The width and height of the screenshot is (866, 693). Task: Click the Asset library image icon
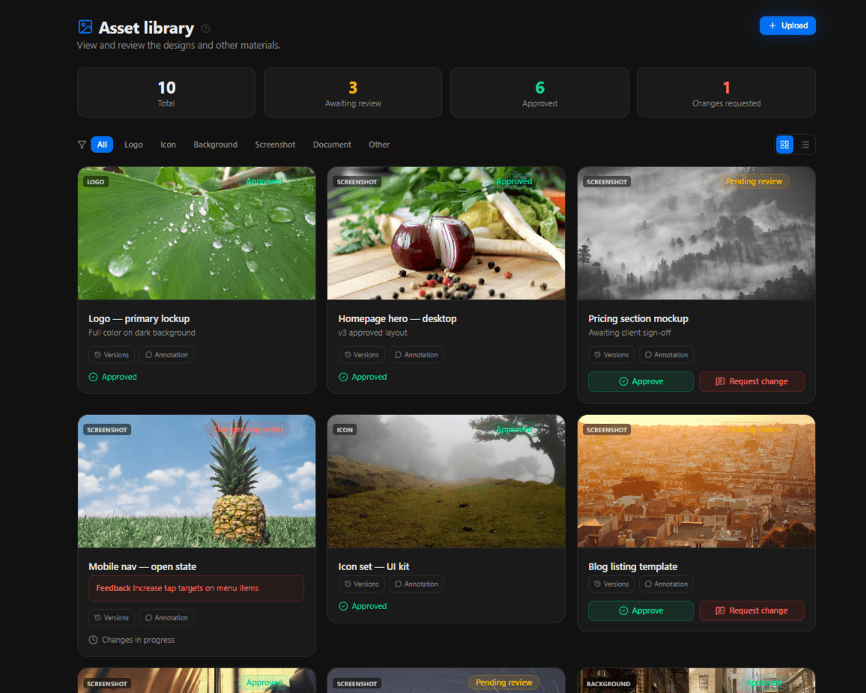[85, 27]
